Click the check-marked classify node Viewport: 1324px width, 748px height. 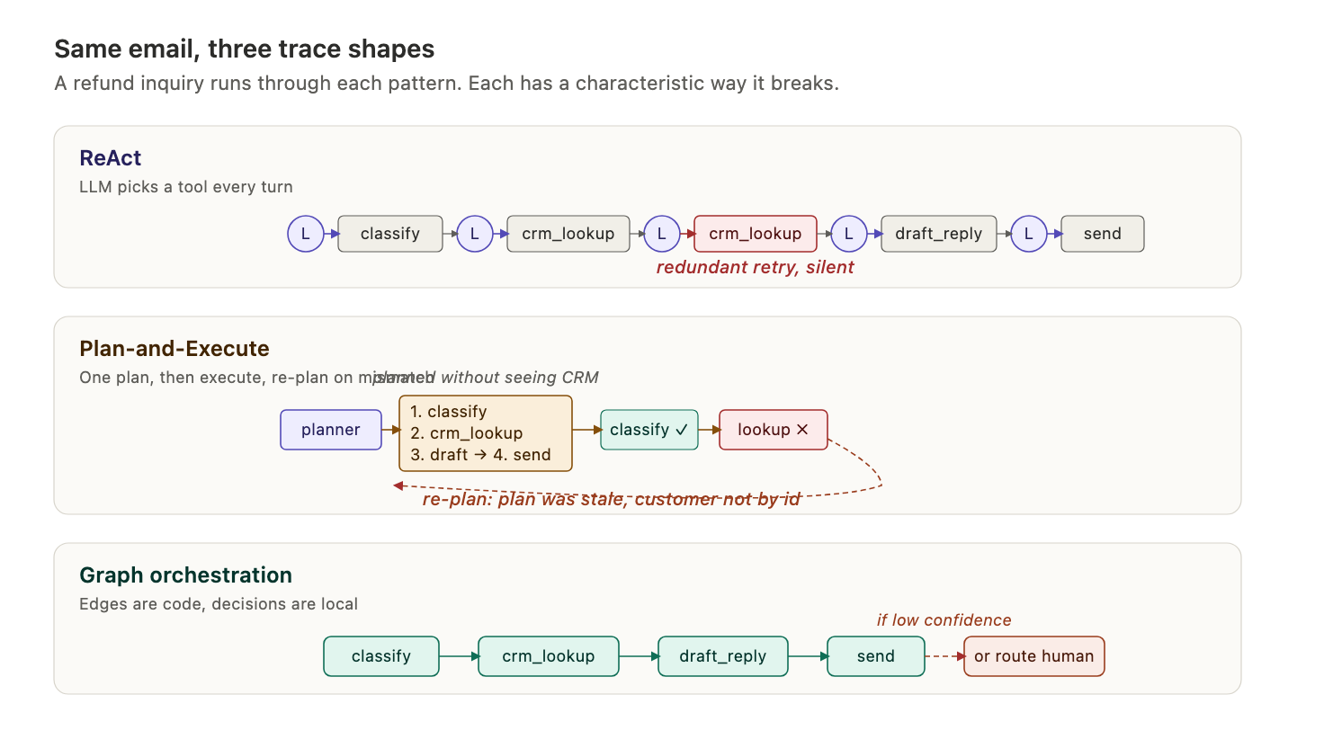[x=649, y=430]
